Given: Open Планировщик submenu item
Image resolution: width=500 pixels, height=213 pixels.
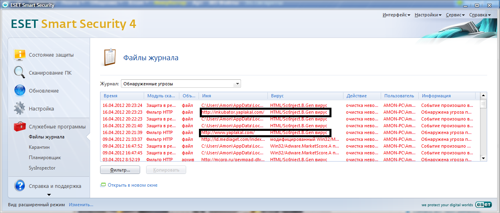Looking at the screenshot, I should pos(45,158).
